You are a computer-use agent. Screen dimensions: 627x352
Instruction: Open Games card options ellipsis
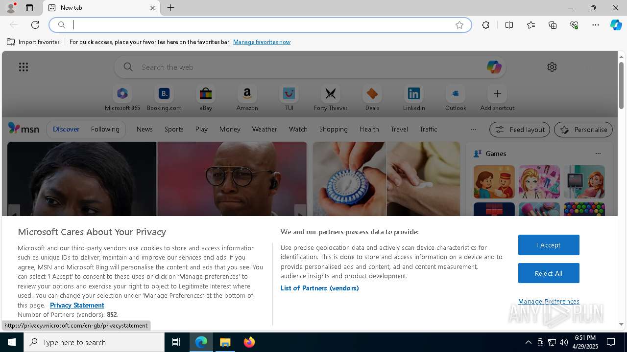(598, 154)
